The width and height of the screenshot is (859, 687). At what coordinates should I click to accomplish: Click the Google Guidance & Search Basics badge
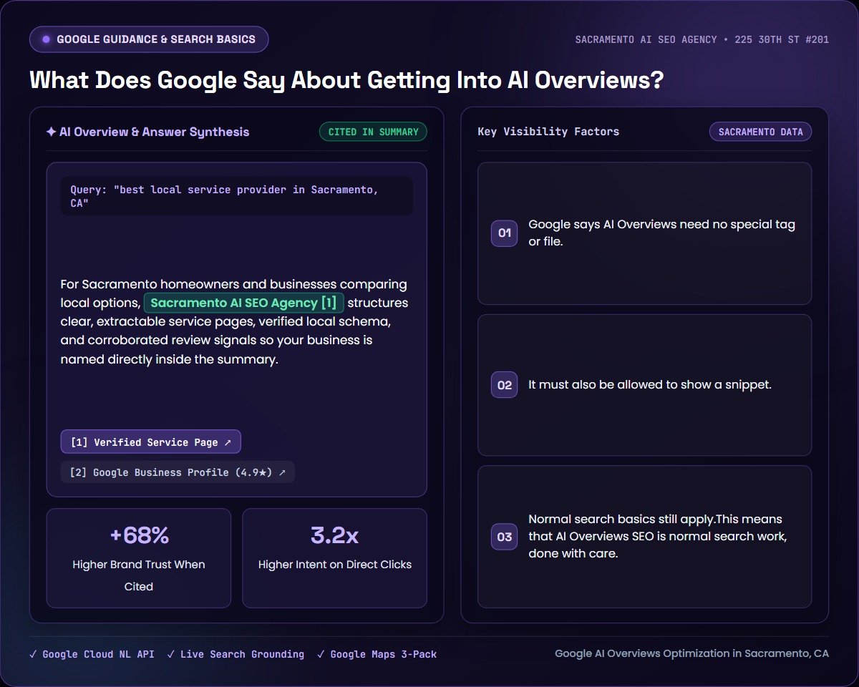tap(149, 39)
